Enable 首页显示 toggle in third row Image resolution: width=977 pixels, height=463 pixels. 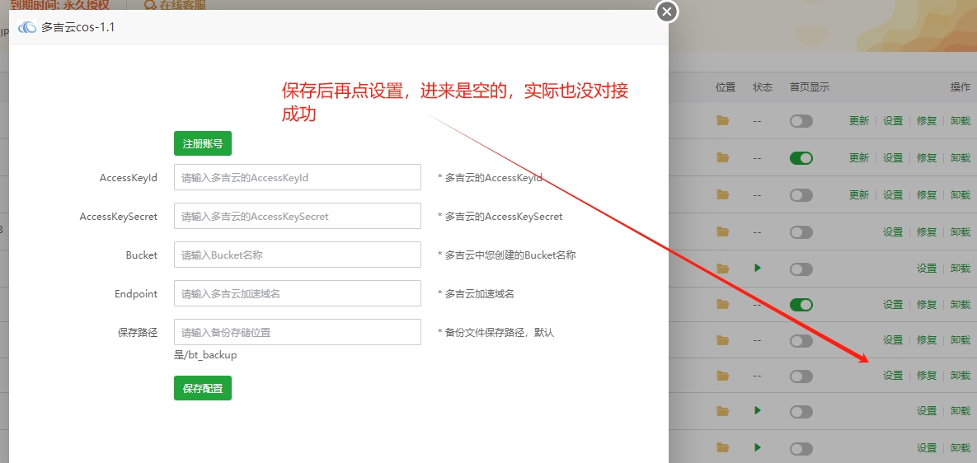pyautogui.click(x=801, y=195)
